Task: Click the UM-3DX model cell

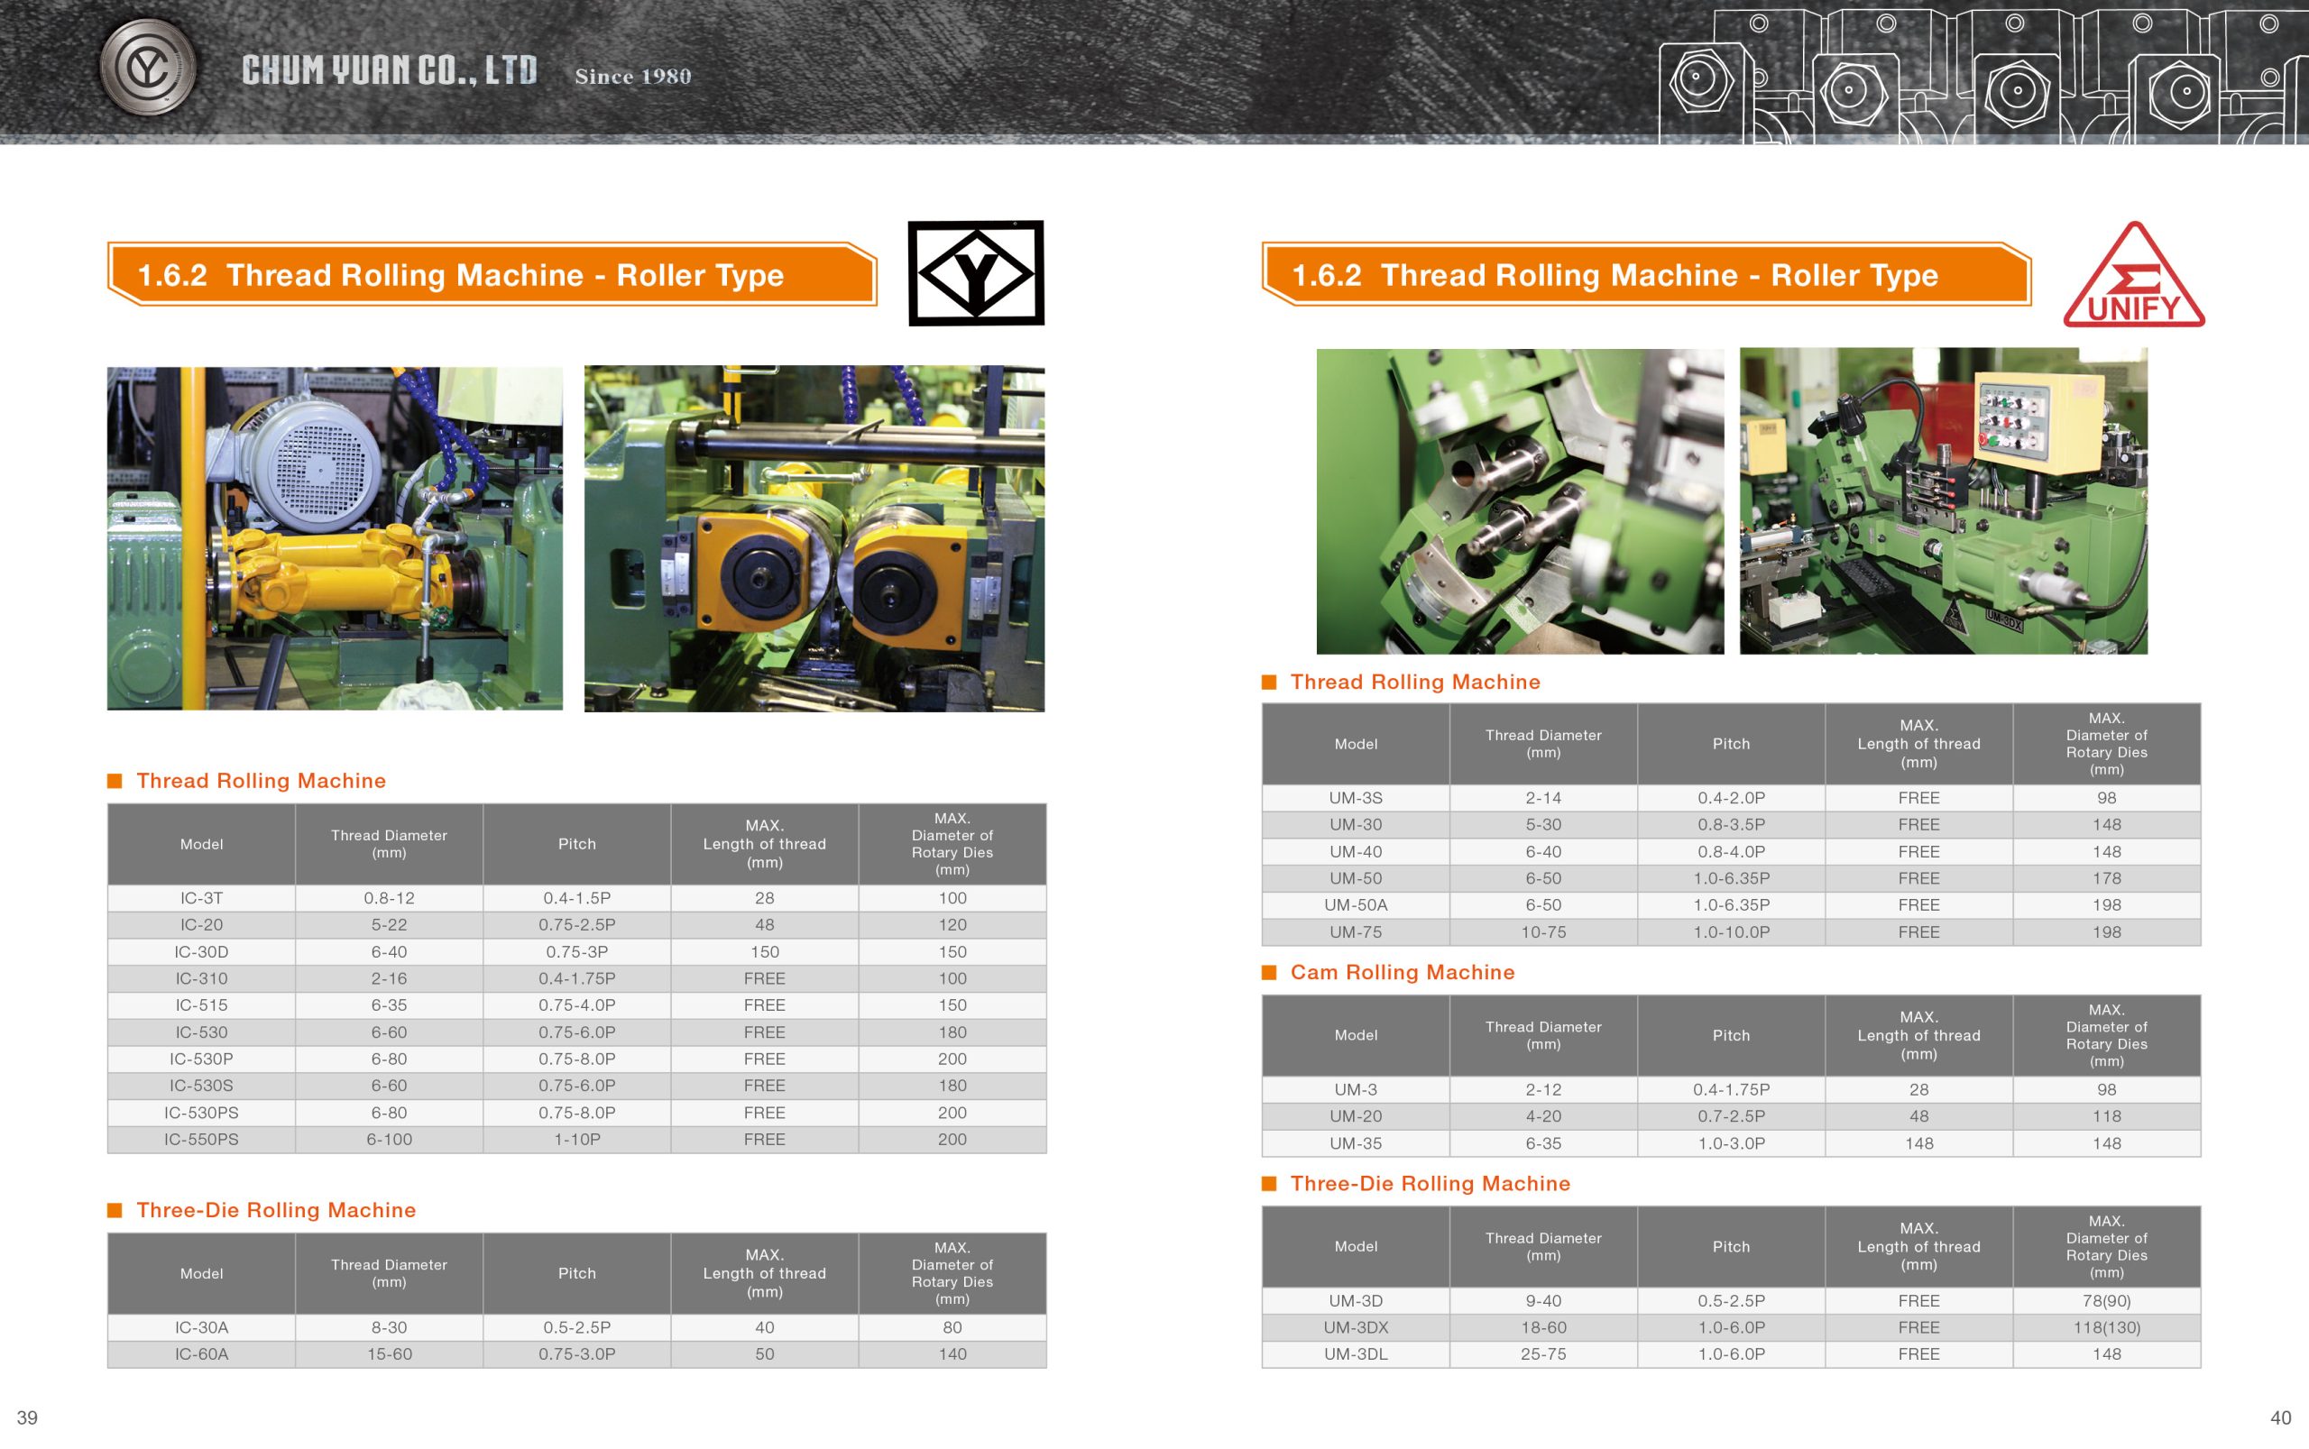Action: 1356,1327
